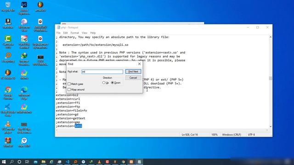
Task: Open the Windows Start menu
Action: (x=4, y=162)
